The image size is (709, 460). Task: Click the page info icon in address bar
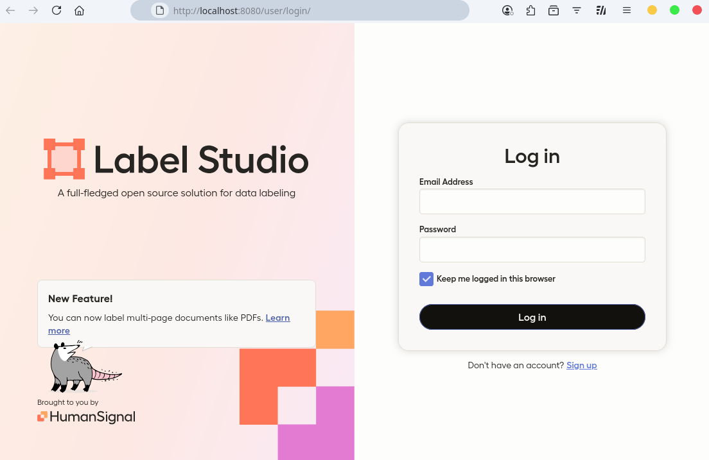pyautogui.click(x=160, y=10)
